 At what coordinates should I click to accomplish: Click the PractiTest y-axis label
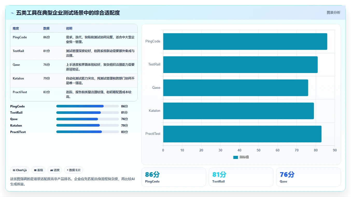tap(153, 134)
